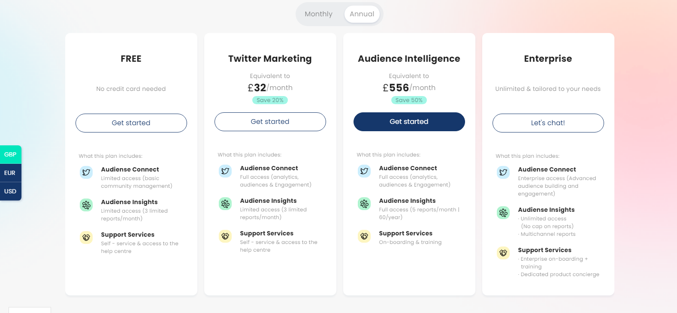Screen dimensions: 677x313
Task: Click Get started under Audience Intelligence plan
Action: pos(409,122)
